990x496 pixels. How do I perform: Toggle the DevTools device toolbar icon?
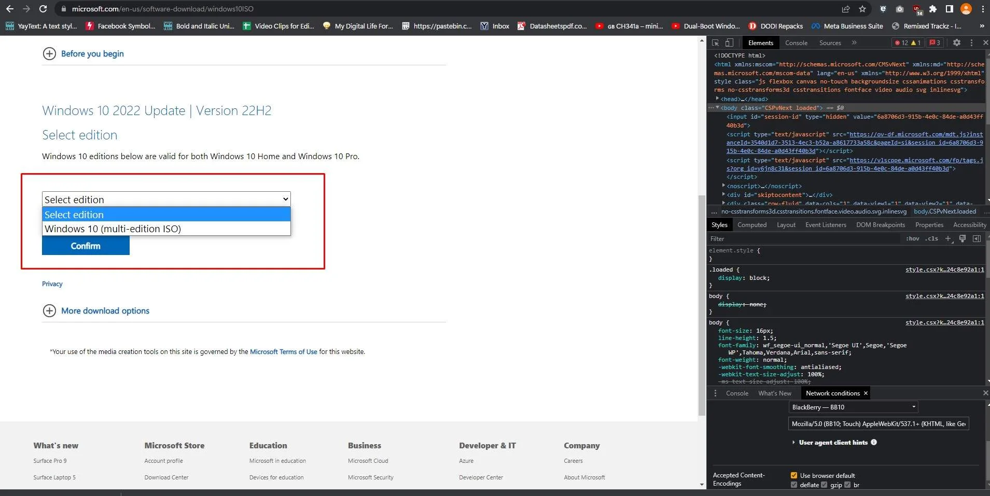[x=729, y=43]
